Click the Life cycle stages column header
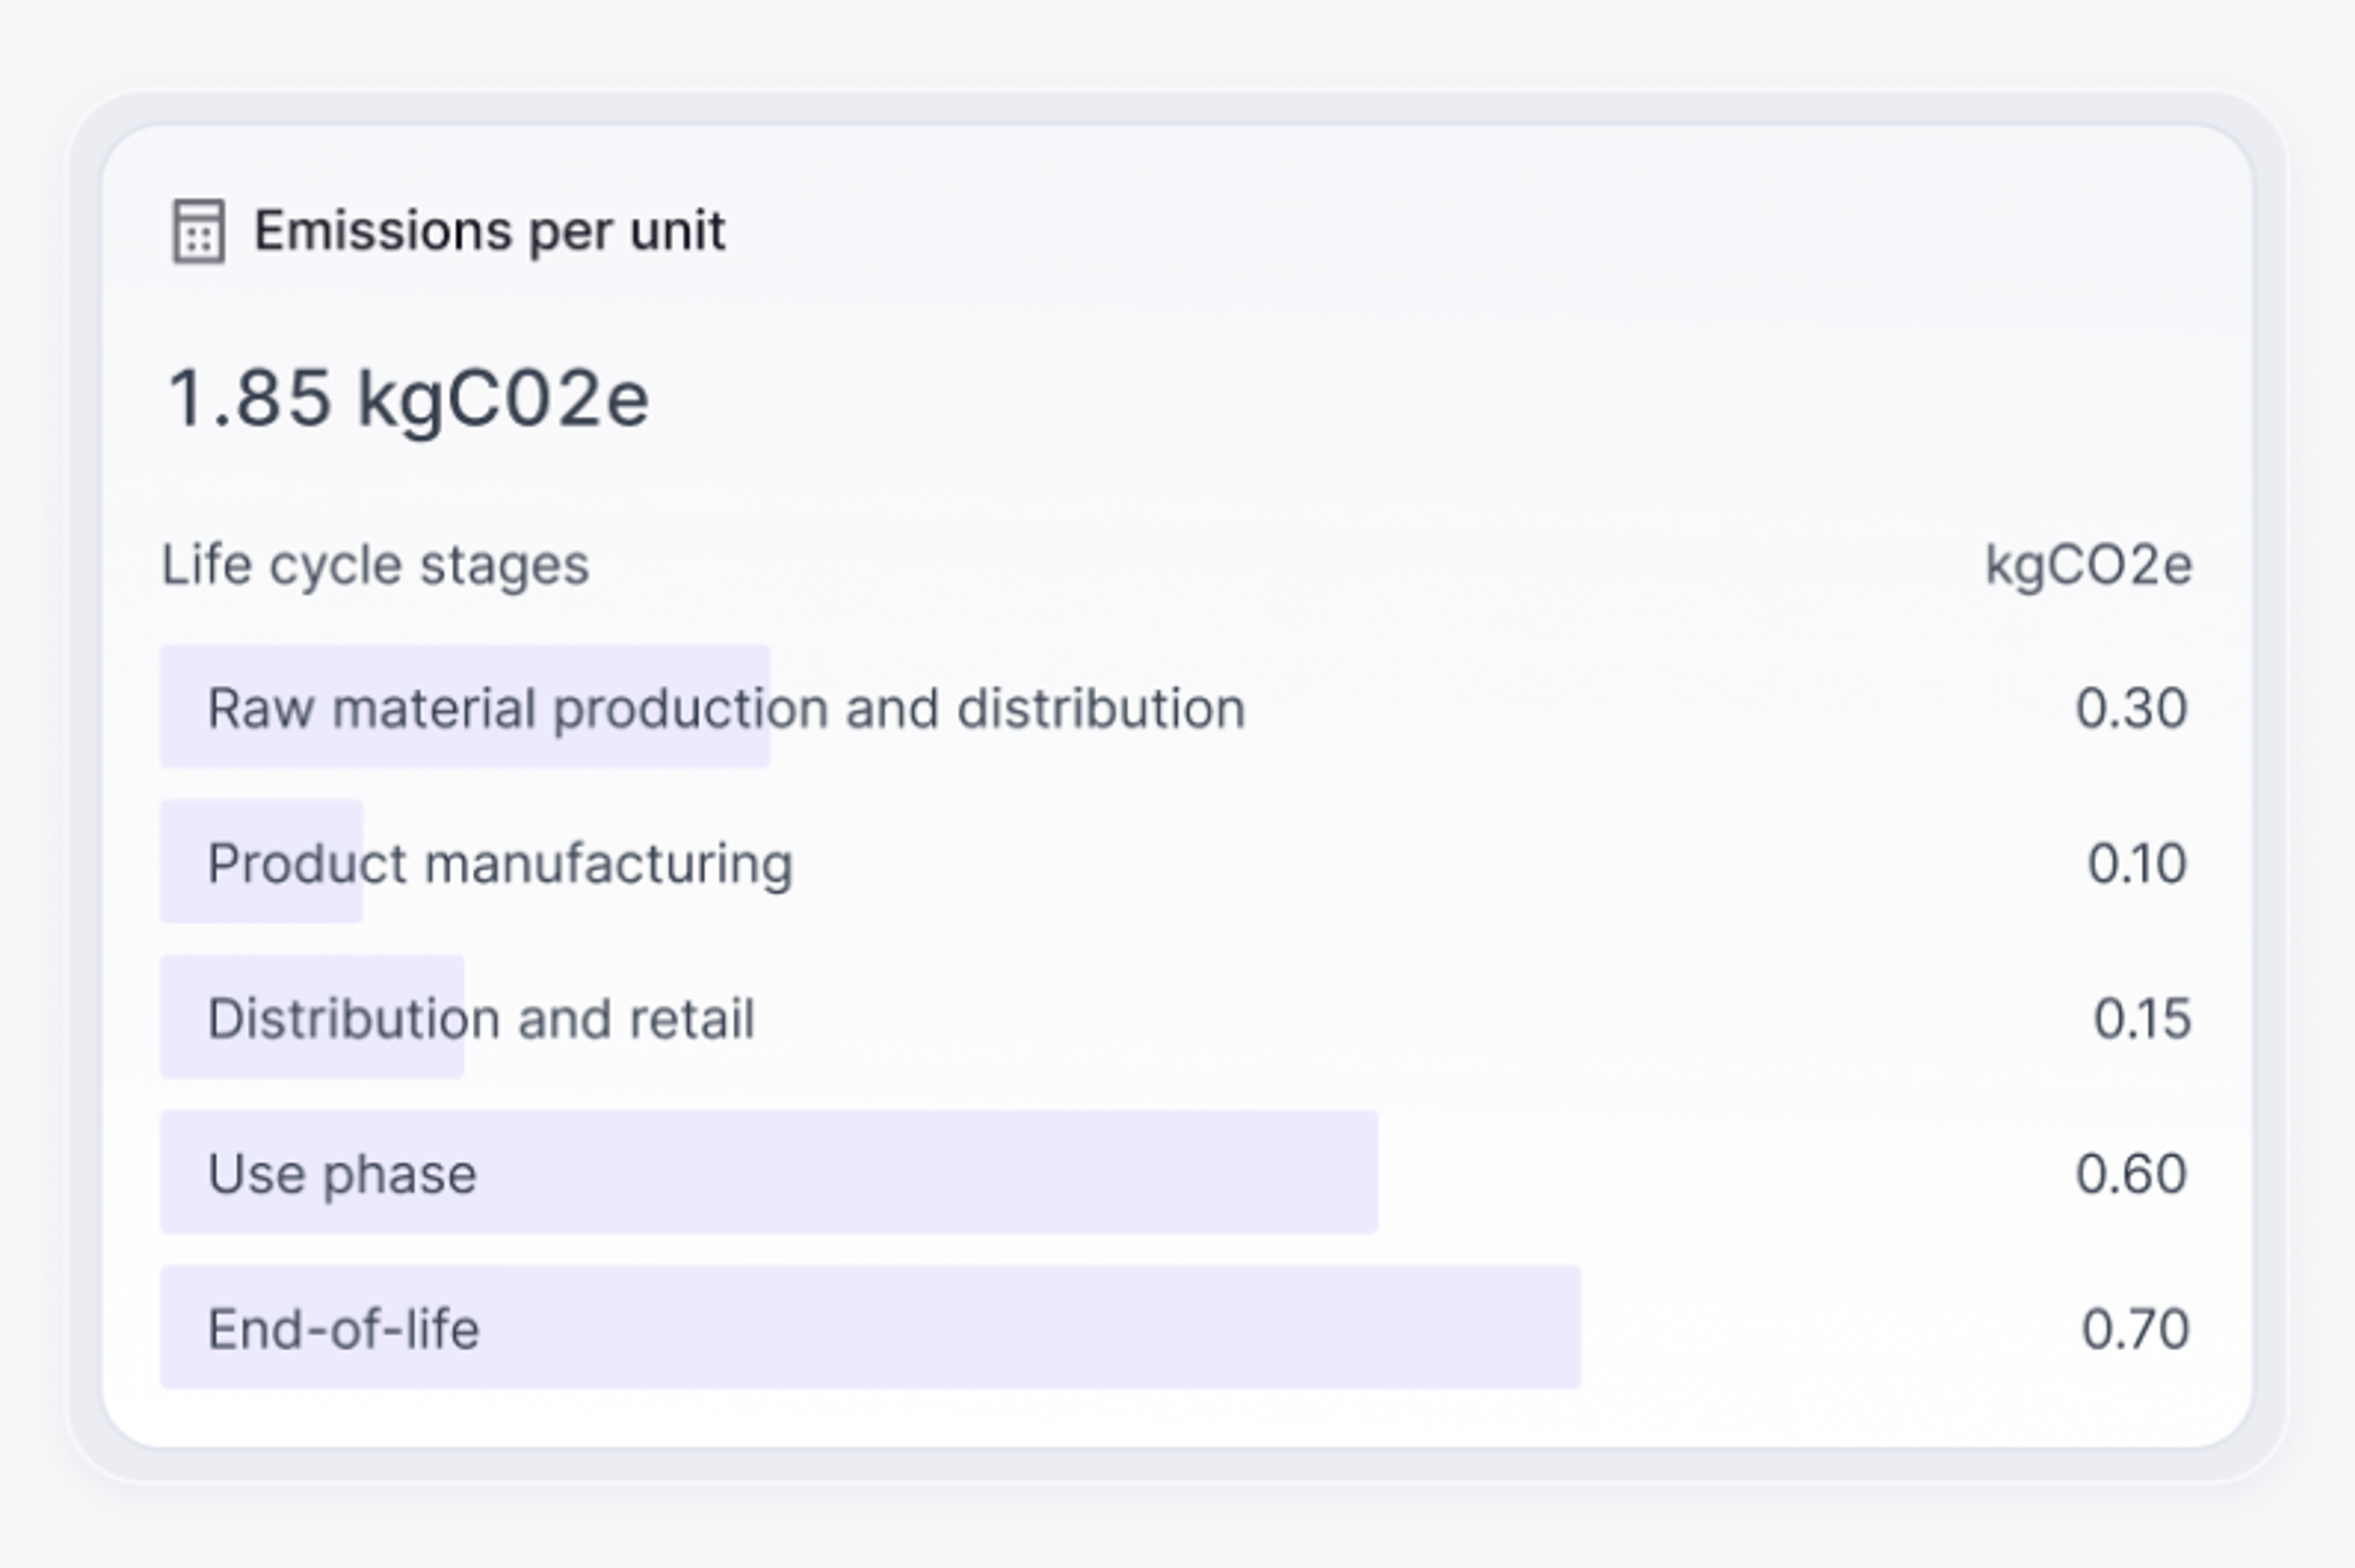The width and height of the screenshot is (2355, 1568). (x=375, y=565)
